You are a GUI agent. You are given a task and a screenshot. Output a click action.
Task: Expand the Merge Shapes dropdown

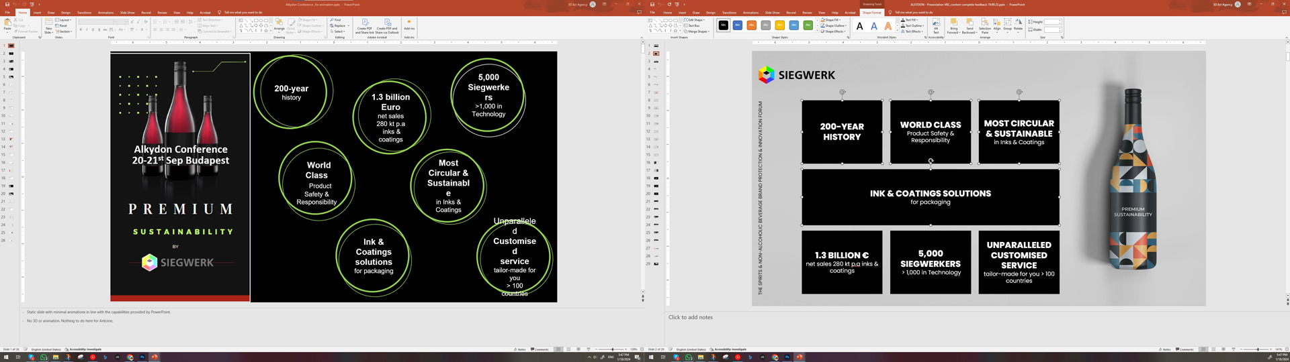[697, 32]
